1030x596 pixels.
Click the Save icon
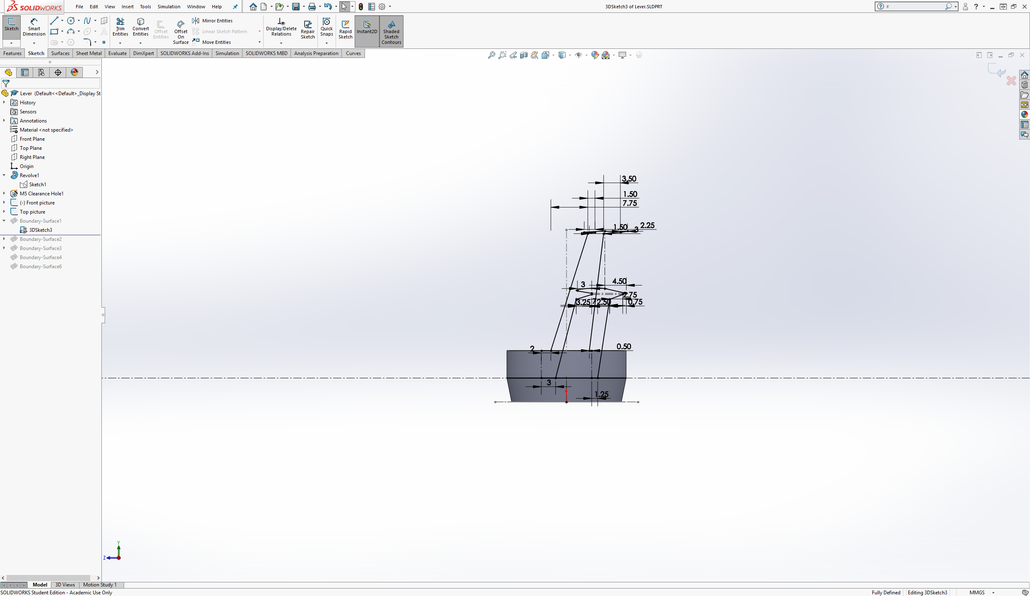(x=295, y=7)
